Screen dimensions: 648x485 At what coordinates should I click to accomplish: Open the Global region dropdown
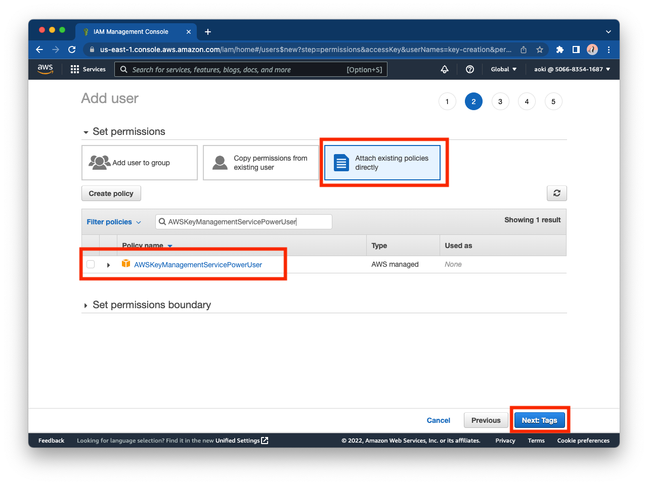coord(504,69)
